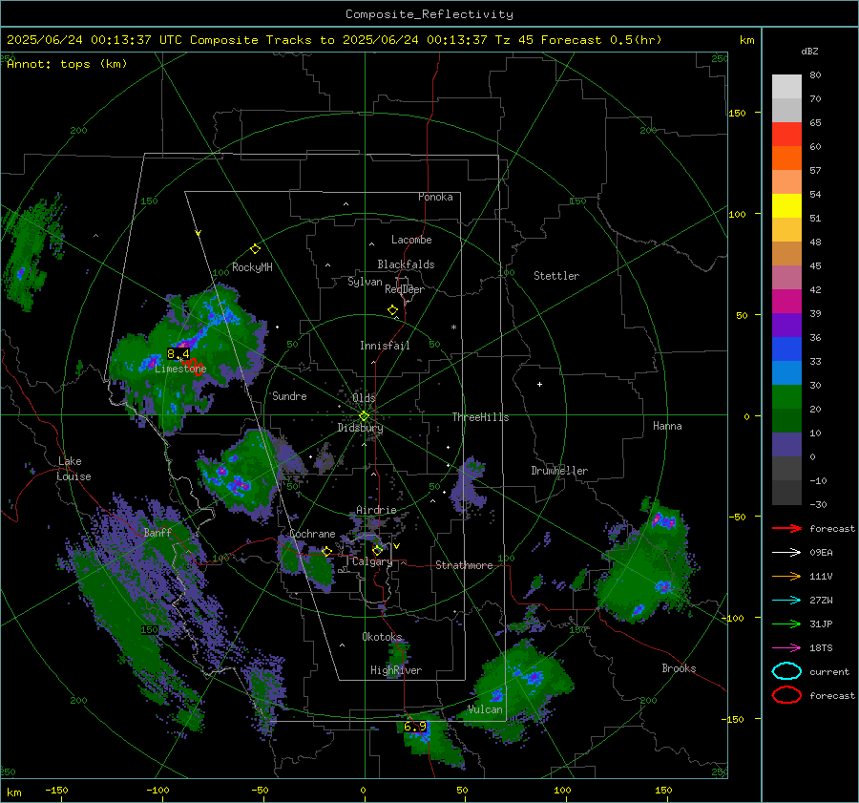859x803 pixels.
Task: Click the ThreeHills city label
Action: point(480,417)
